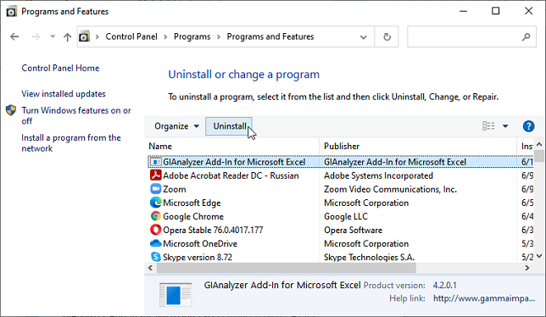The image size is (546, 317).
Task: Select GIAnalyzer Add-In for Microsoft Excel name
Action: (x=234, y=162)
